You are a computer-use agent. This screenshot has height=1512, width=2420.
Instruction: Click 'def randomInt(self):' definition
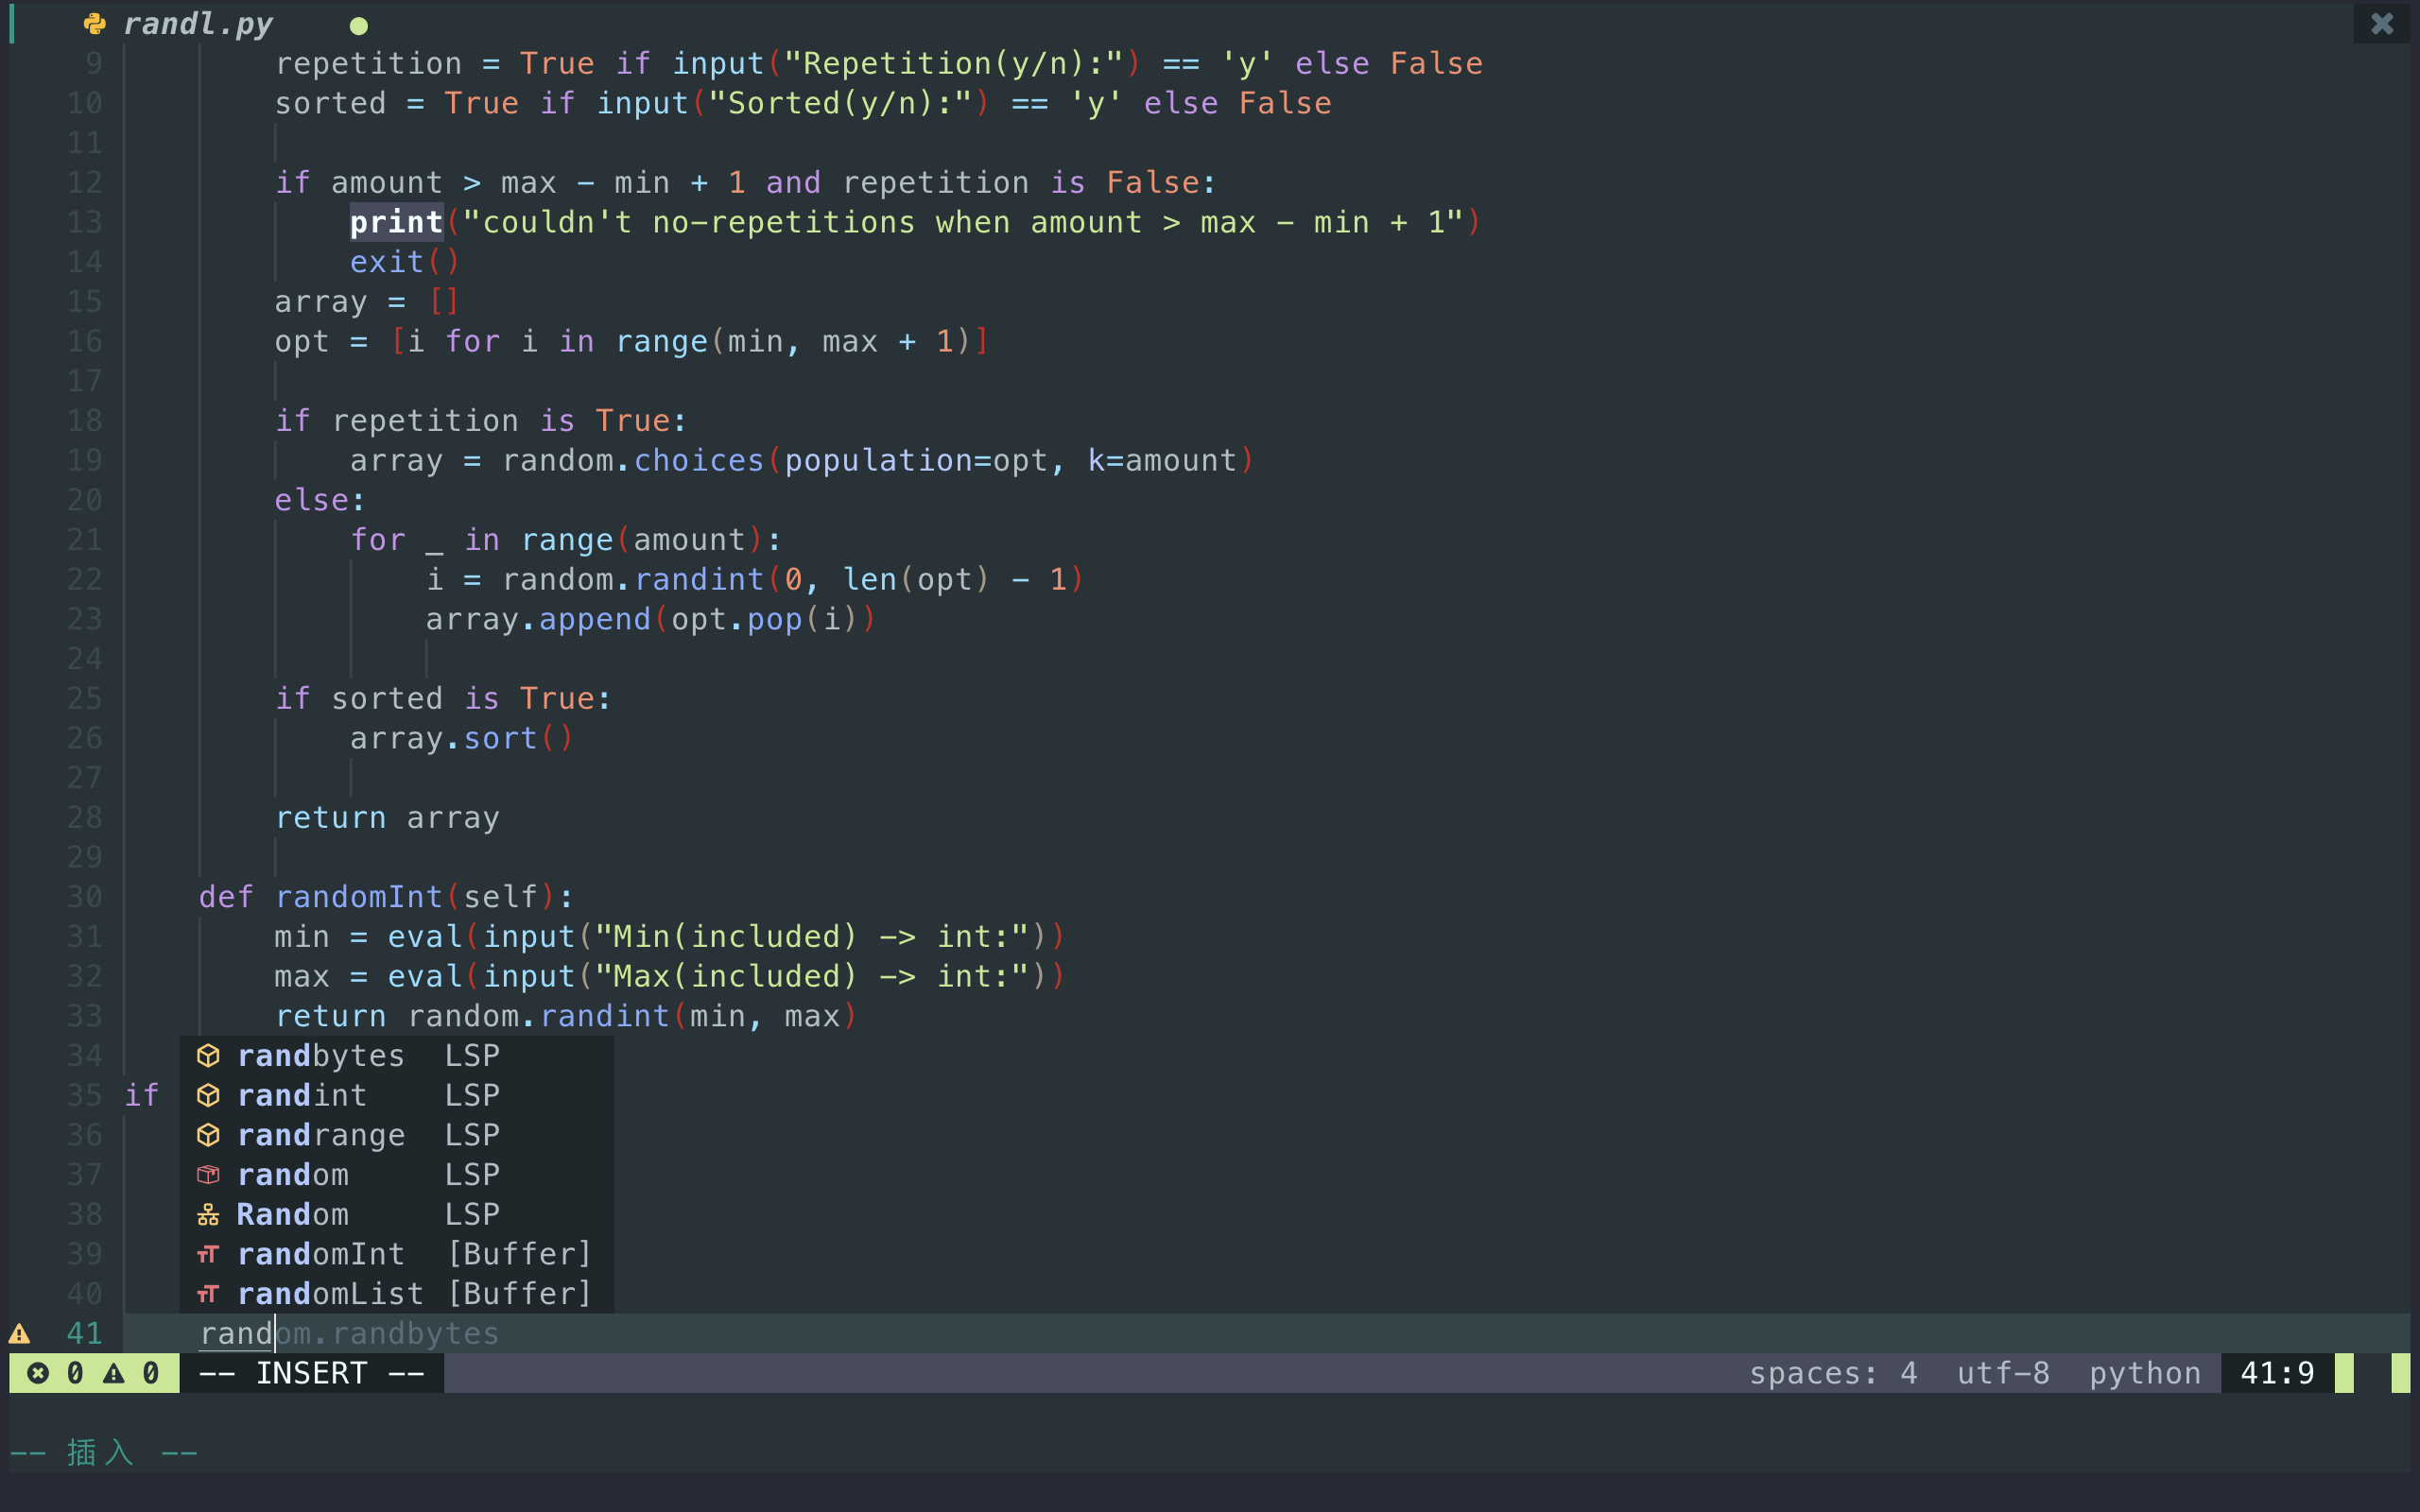pyautogui.click(x=386, y=897)
